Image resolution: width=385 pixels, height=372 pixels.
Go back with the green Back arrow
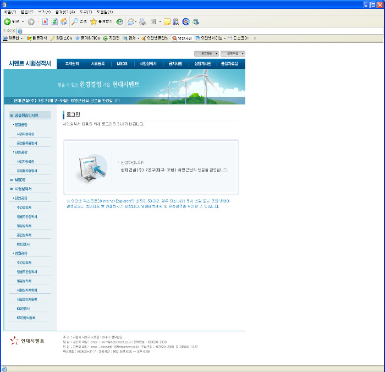click(x=12, y=21)
